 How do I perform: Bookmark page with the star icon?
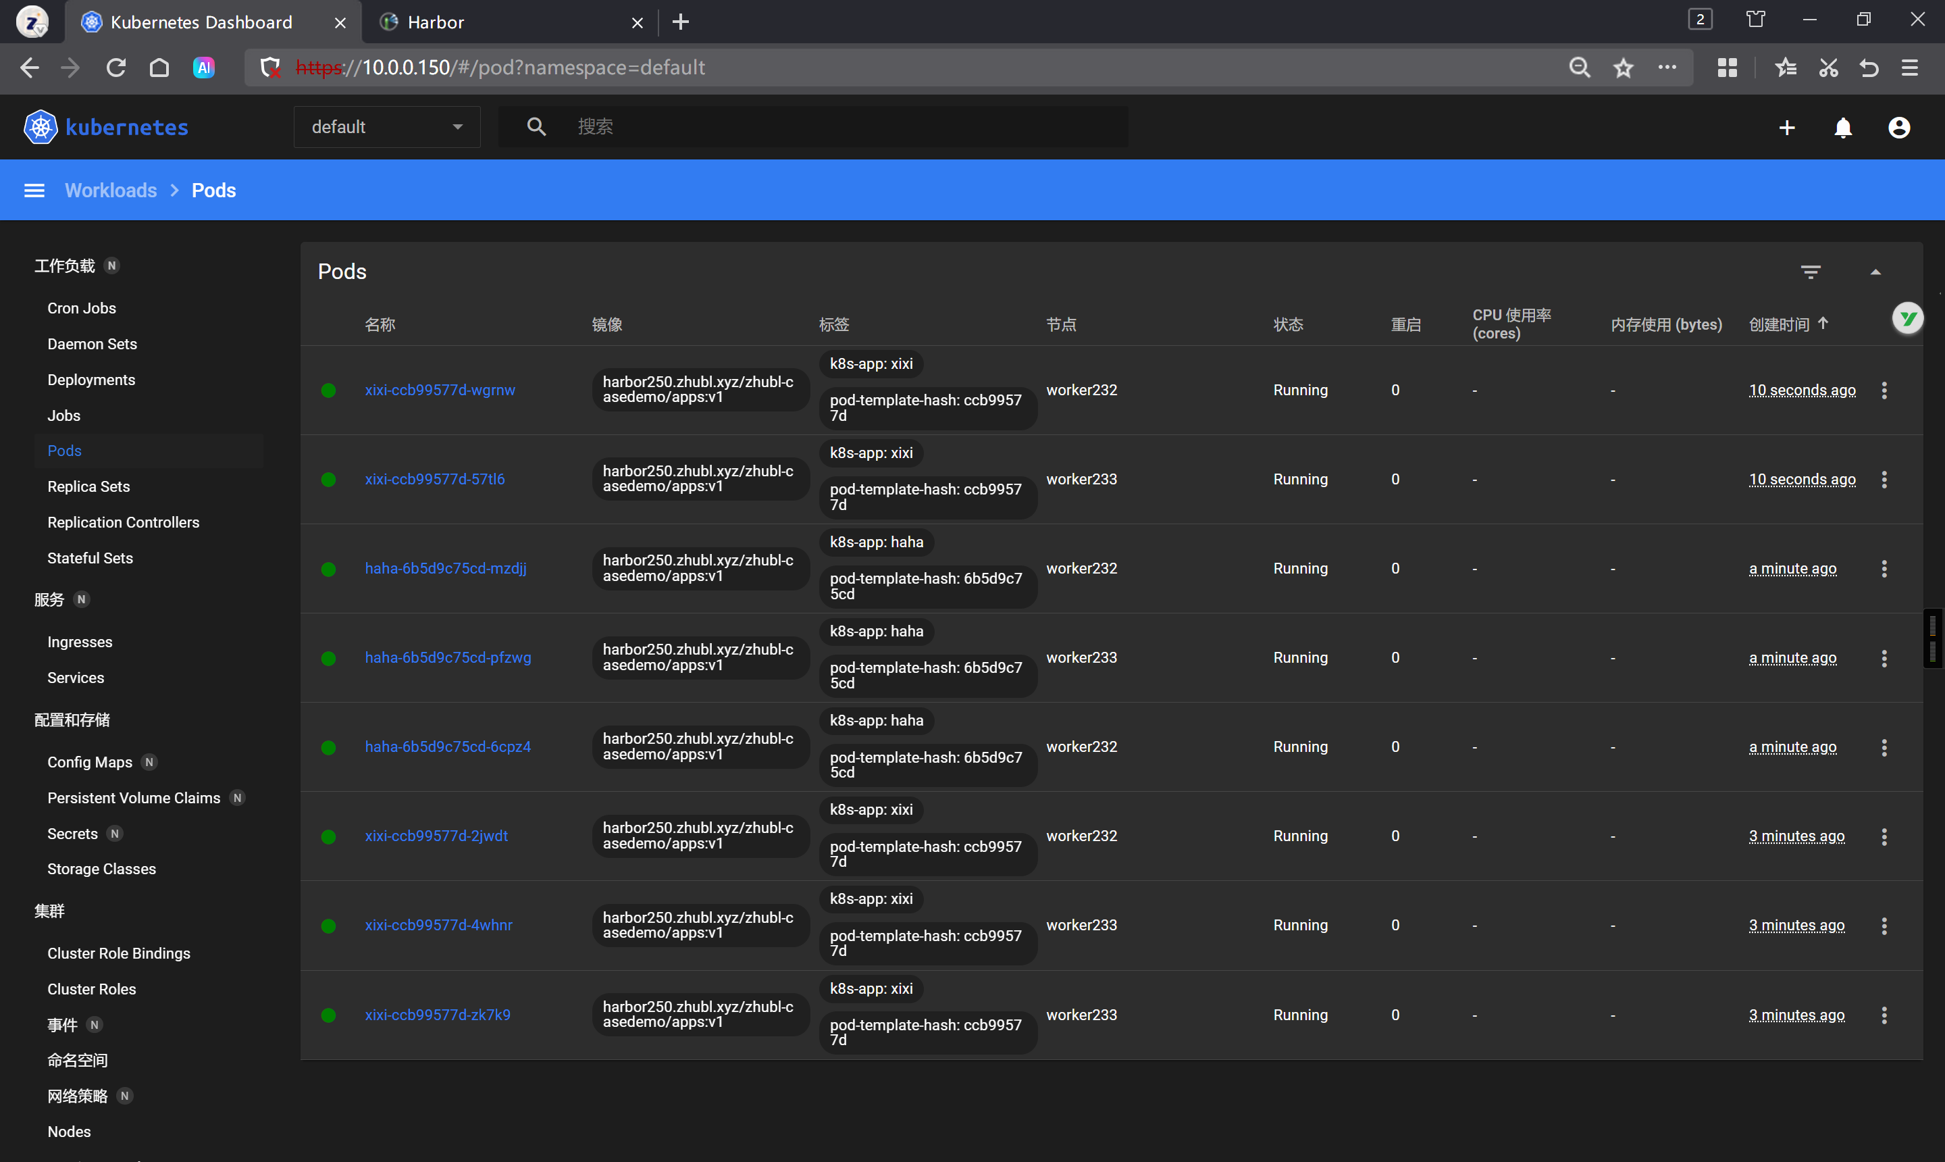(1623, 68)
